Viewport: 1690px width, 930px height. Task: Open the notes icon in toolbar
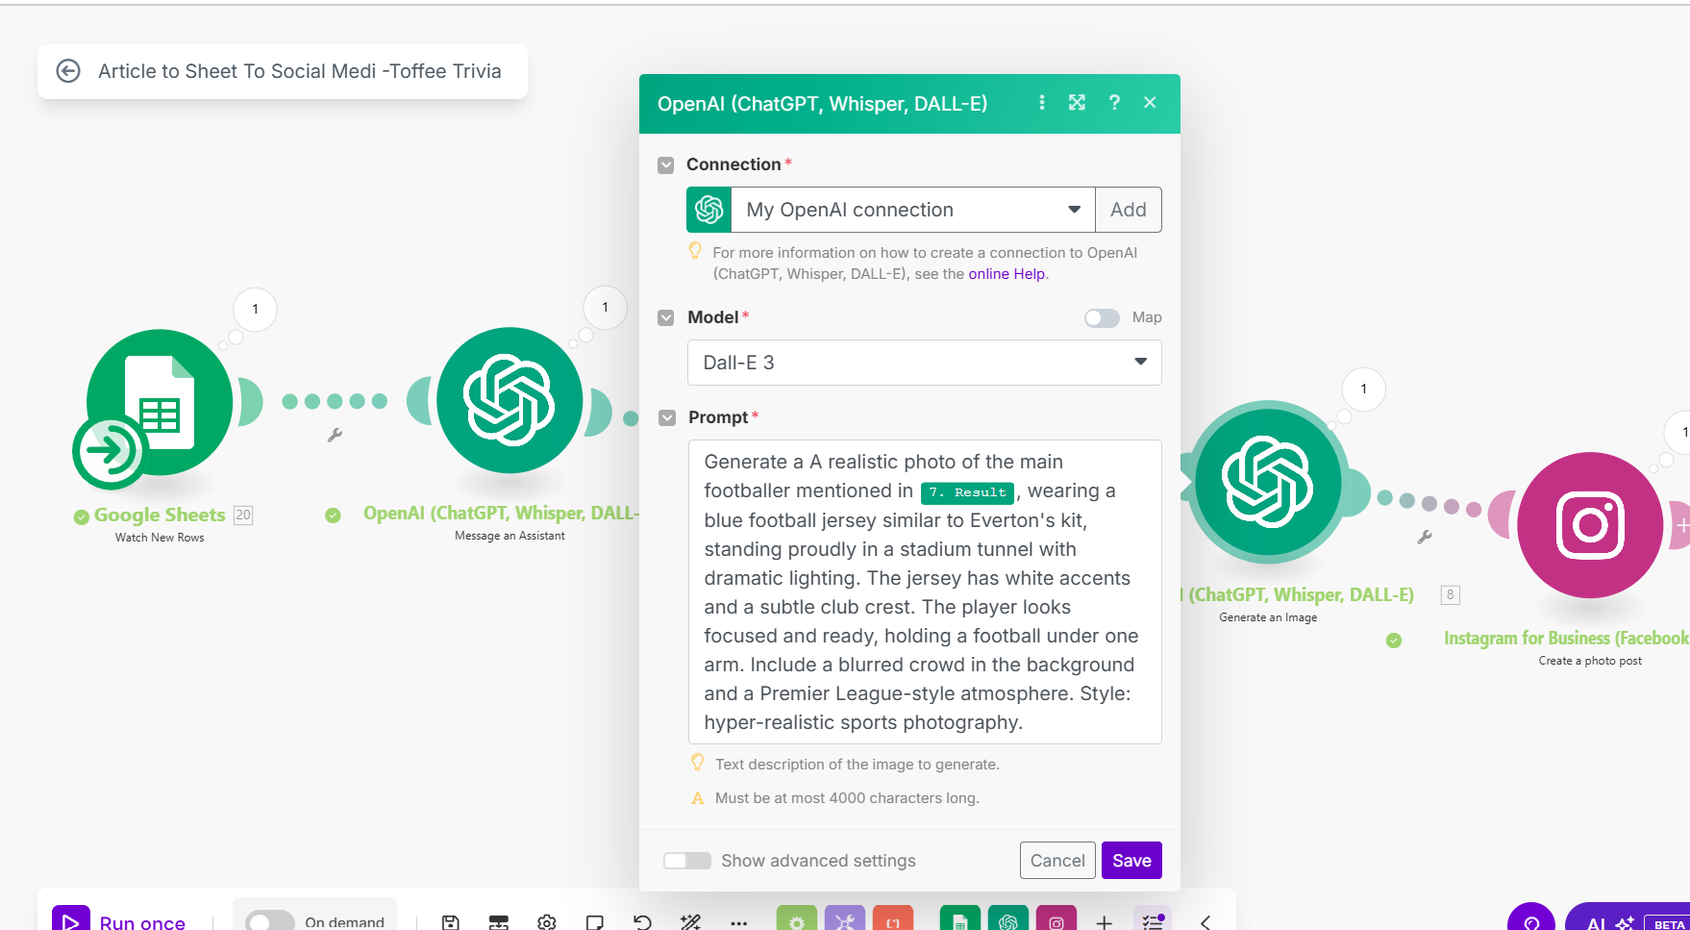[595, 922]
